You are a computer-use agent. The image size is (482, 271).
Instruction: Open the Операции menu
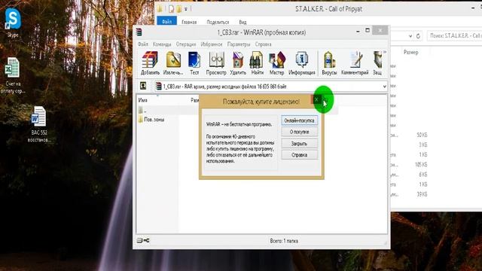(186, 44)
